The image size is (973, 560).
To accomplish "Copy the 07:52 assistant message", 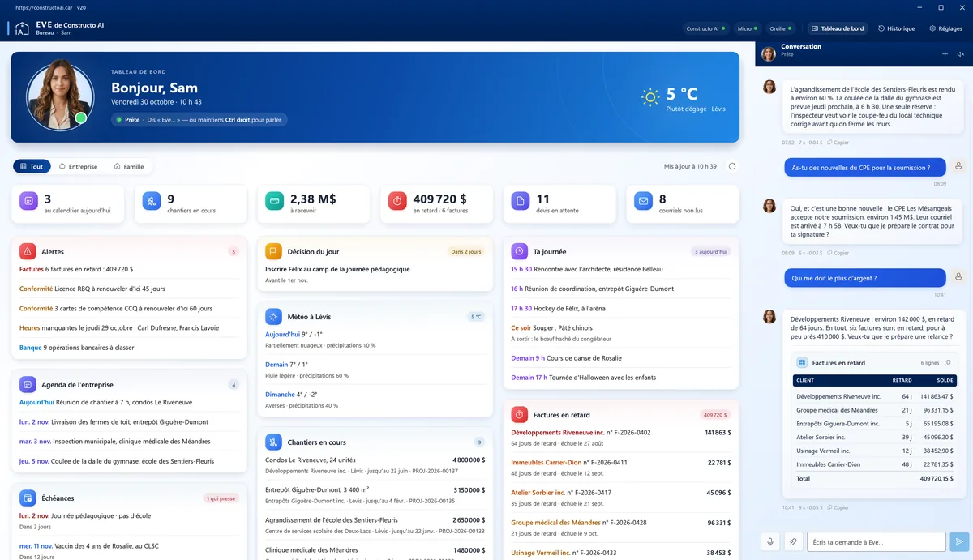I will (x=838, y=142).
